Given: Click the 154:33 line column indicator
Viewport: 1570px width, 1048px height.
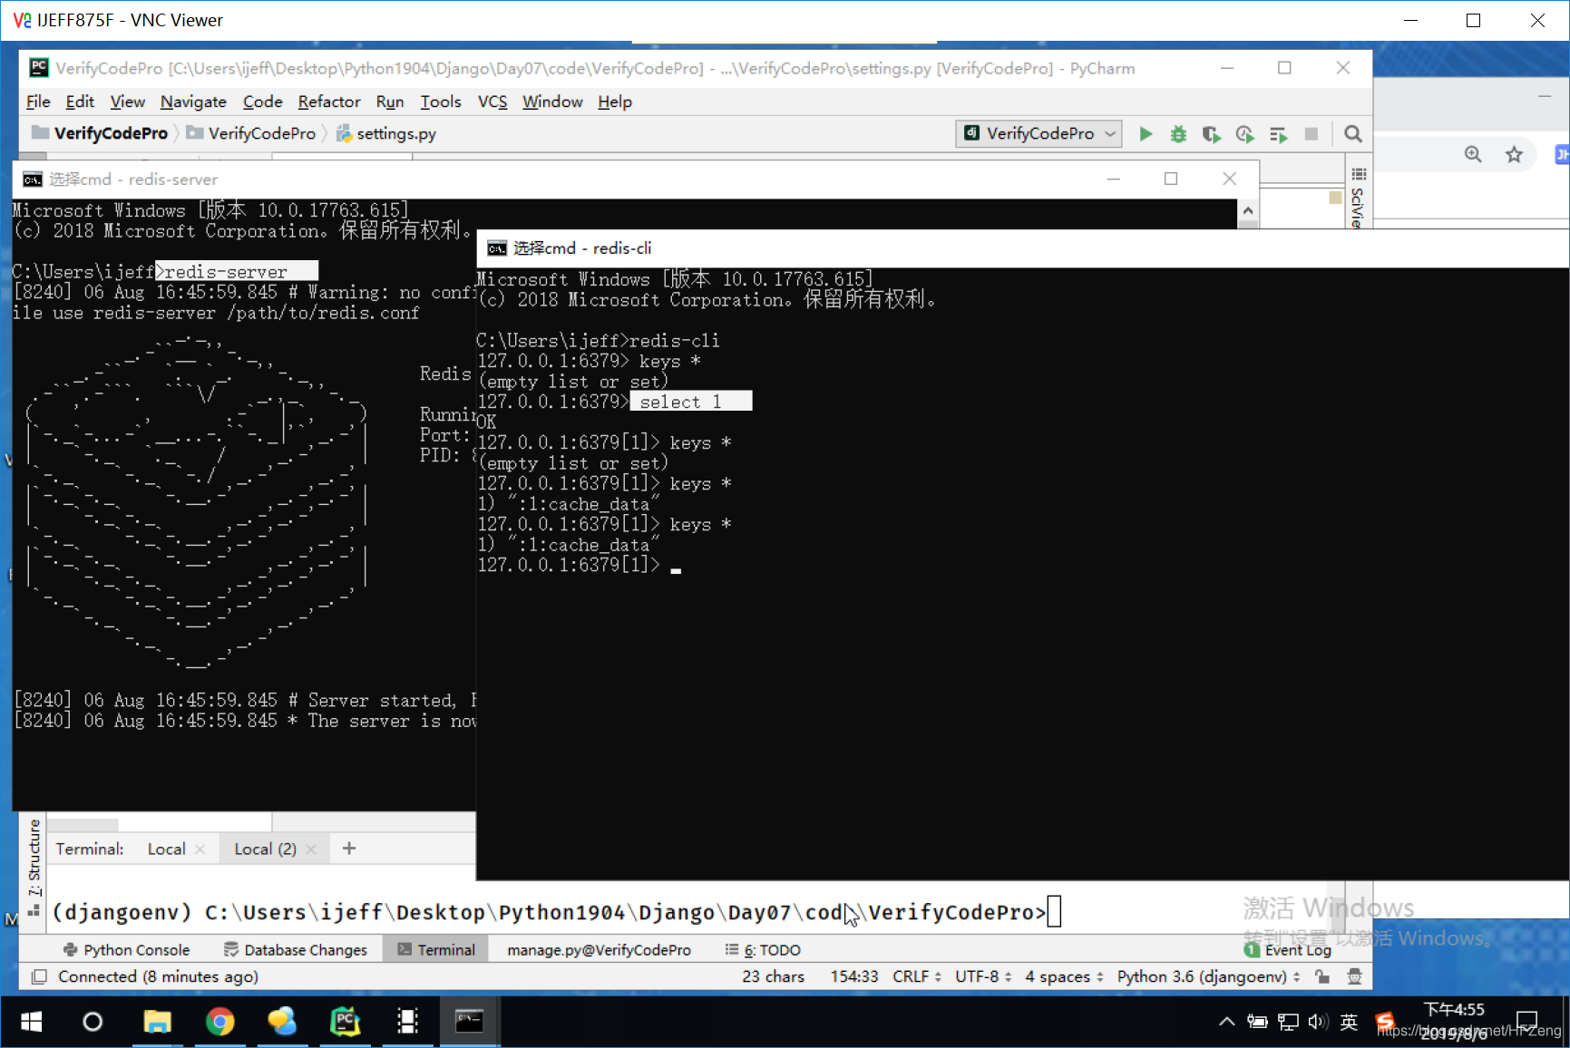Looking at the screenshot, I should 854,976.
